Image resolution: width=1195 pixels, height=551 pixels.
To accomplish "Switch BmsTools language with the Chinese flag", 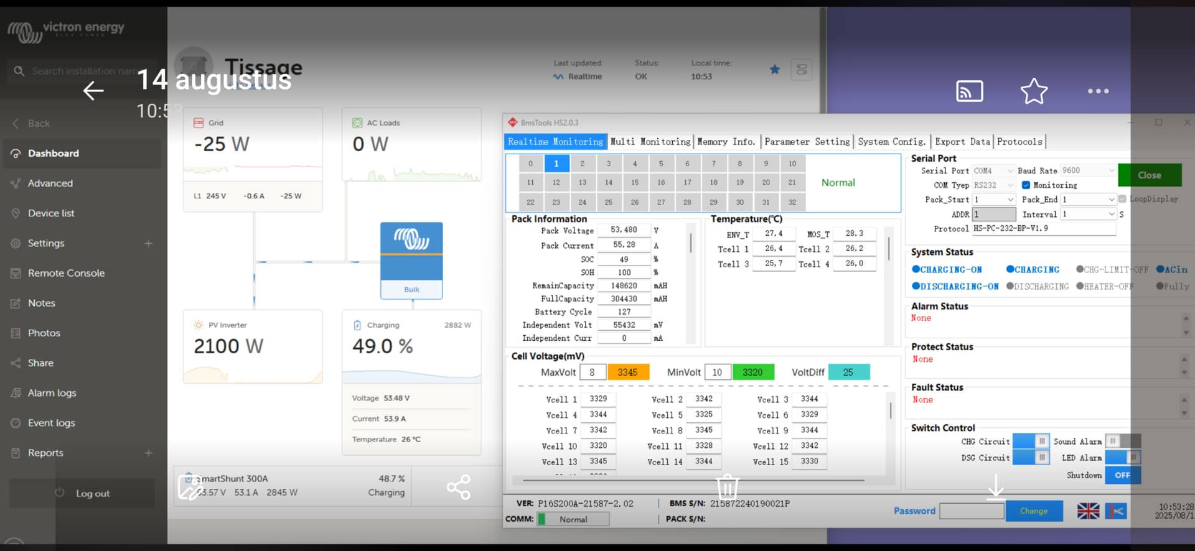I will pyautogui.click(x=1116, y=511).
